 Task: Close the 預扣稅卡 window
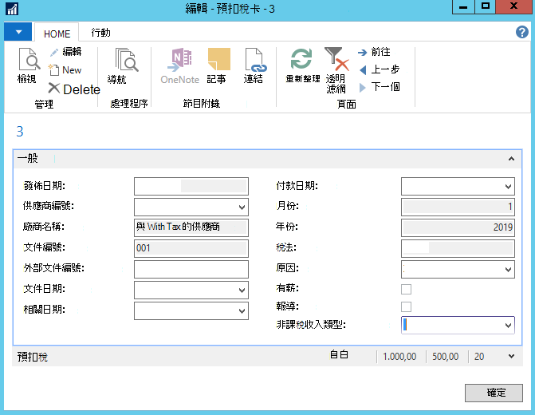[513, 7]
